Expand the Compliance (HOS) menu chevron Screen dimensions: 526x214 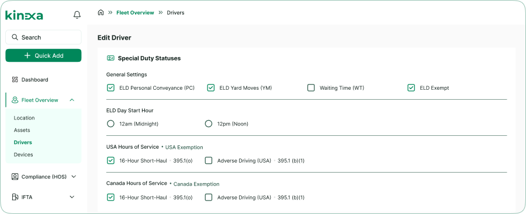point(74,177)
